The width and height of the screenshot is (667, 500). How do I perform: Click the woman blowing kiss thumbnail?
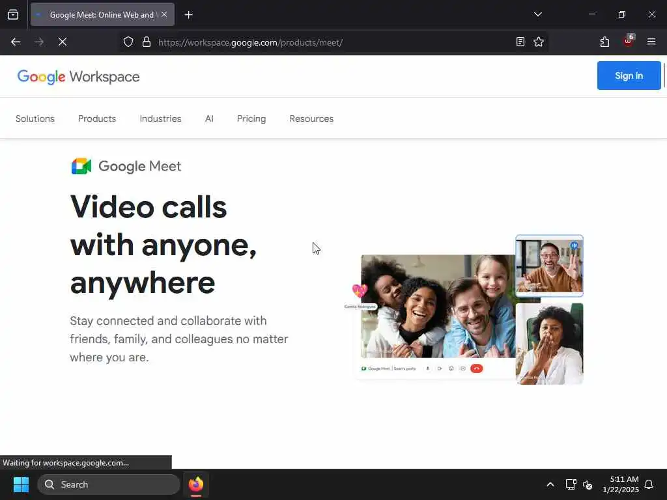coord(549,344)
